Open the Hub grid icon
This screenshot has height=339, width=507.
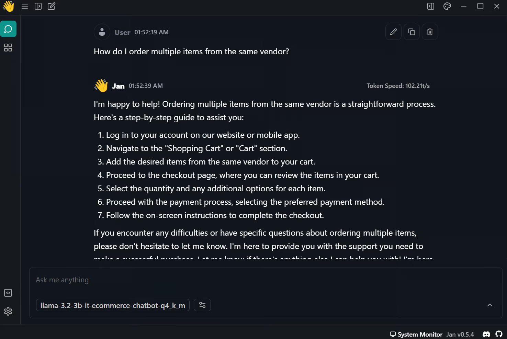(8, 48)
